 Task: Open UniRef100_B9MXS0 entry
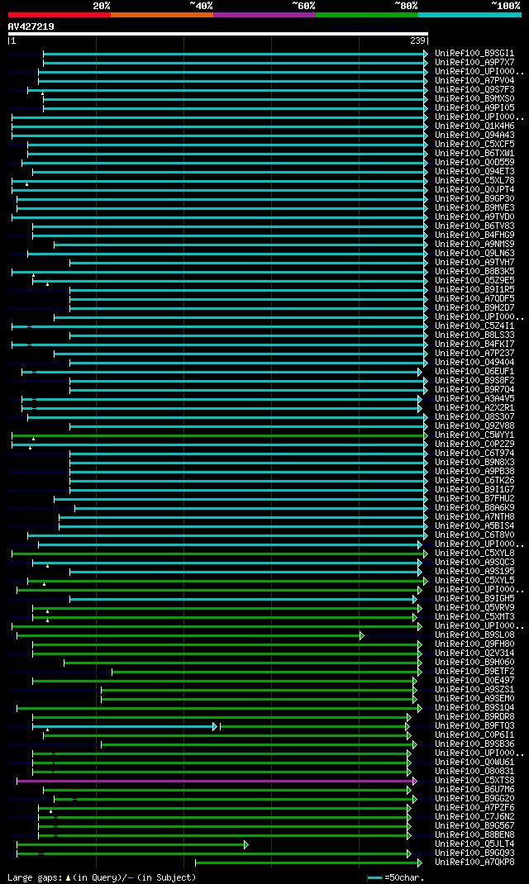[x=474, y=98]
